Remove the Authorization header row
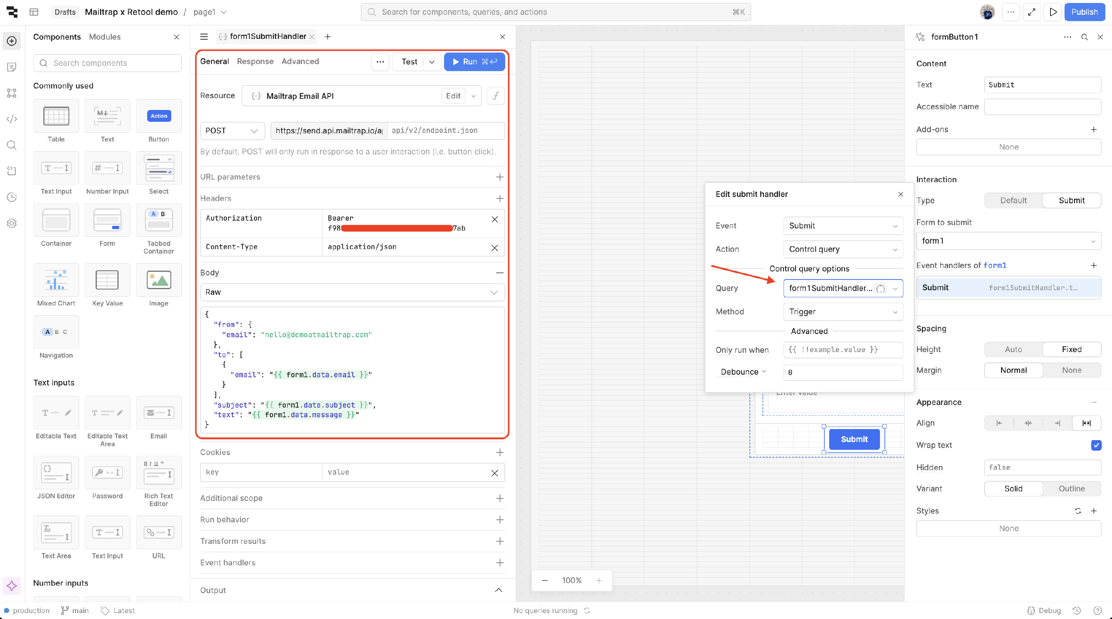1112x619 pixels. pos(495,220)
